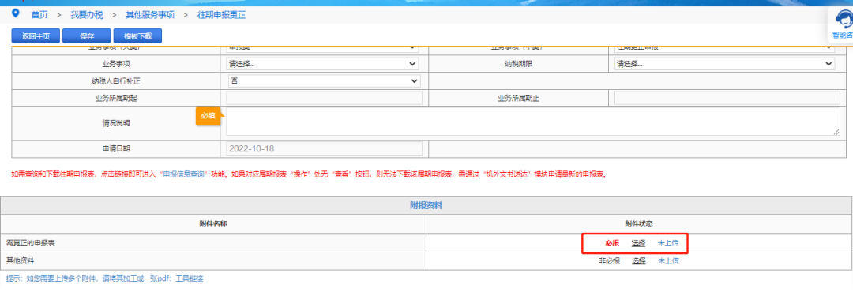This screenshot has height=295, width=853.
Task: Open the 业务事项 dropdown showing 请选择
Action: [x=322, y=64]
